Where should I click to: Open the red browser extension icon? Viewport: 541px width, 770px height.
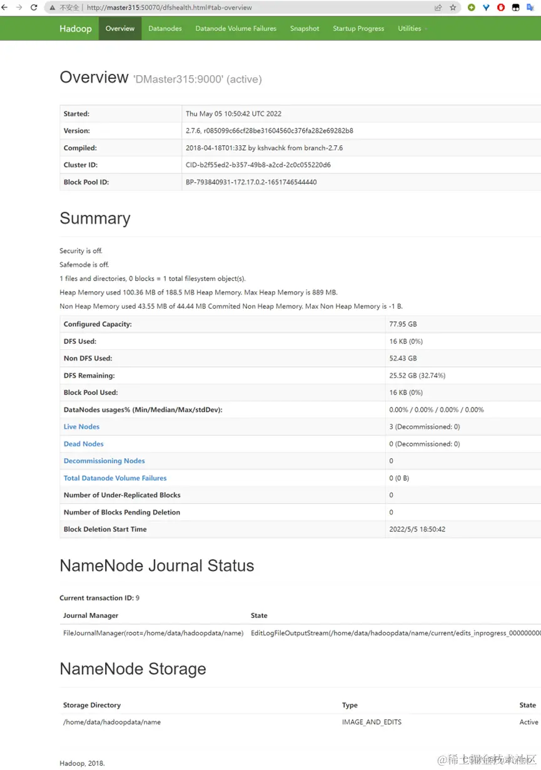[x=501, y=8]
